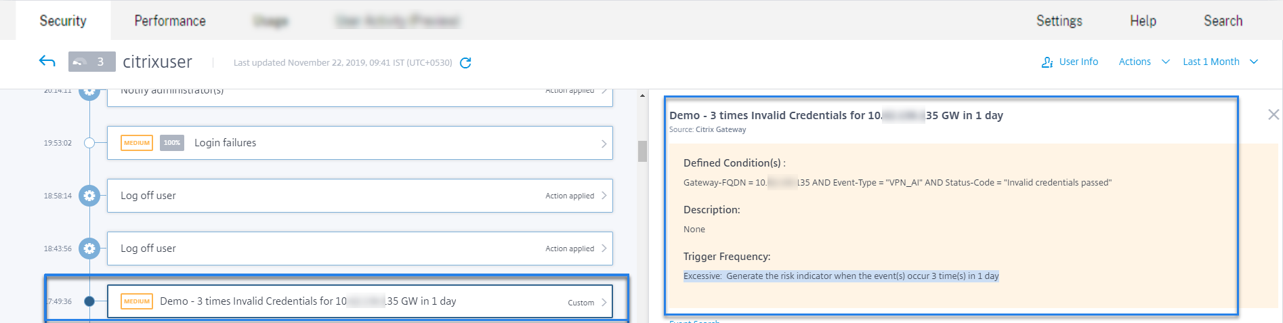Viewport: 1283px width, 323px height.
Task: Switch to the Performance tab
Action: 170,21
